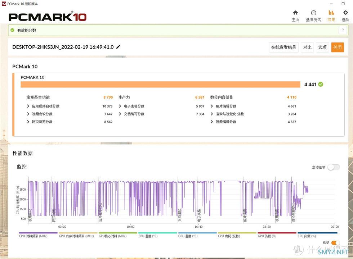Click the question mark help icon
This screenshot has width=353, height=259.
(343, 30)
